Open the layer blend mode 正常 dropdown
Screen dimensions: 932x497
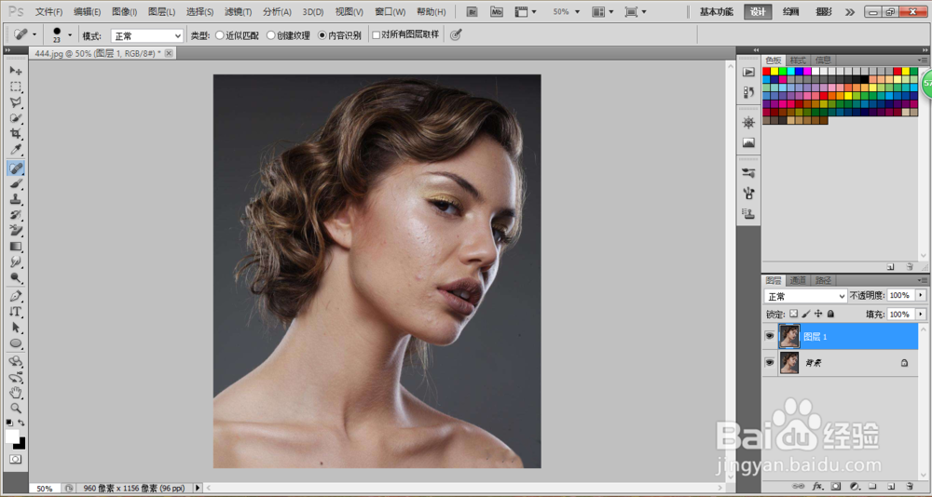click(x=805, y=296)
